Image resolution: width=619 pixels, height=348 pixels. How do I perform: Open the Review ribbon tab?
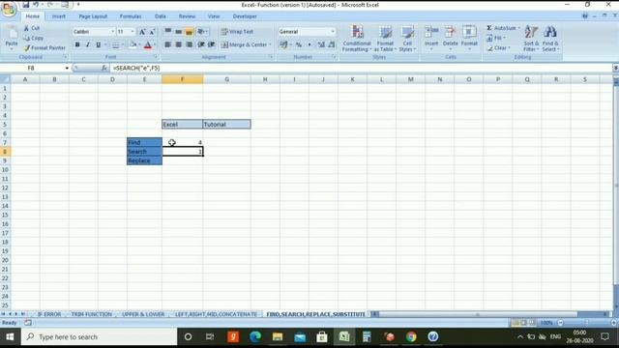pyautogui.click(x=187, y=16)
